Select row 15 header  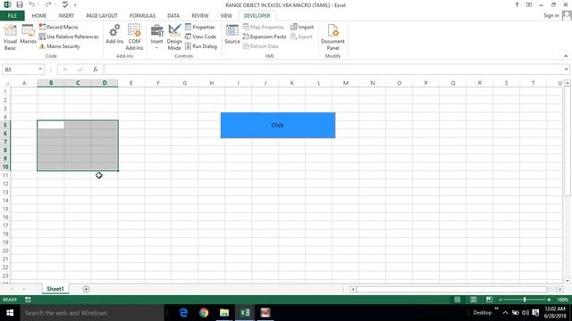(5, 209)
